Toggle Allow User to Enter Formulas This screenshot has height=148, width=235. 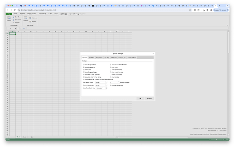coord(110,65)
